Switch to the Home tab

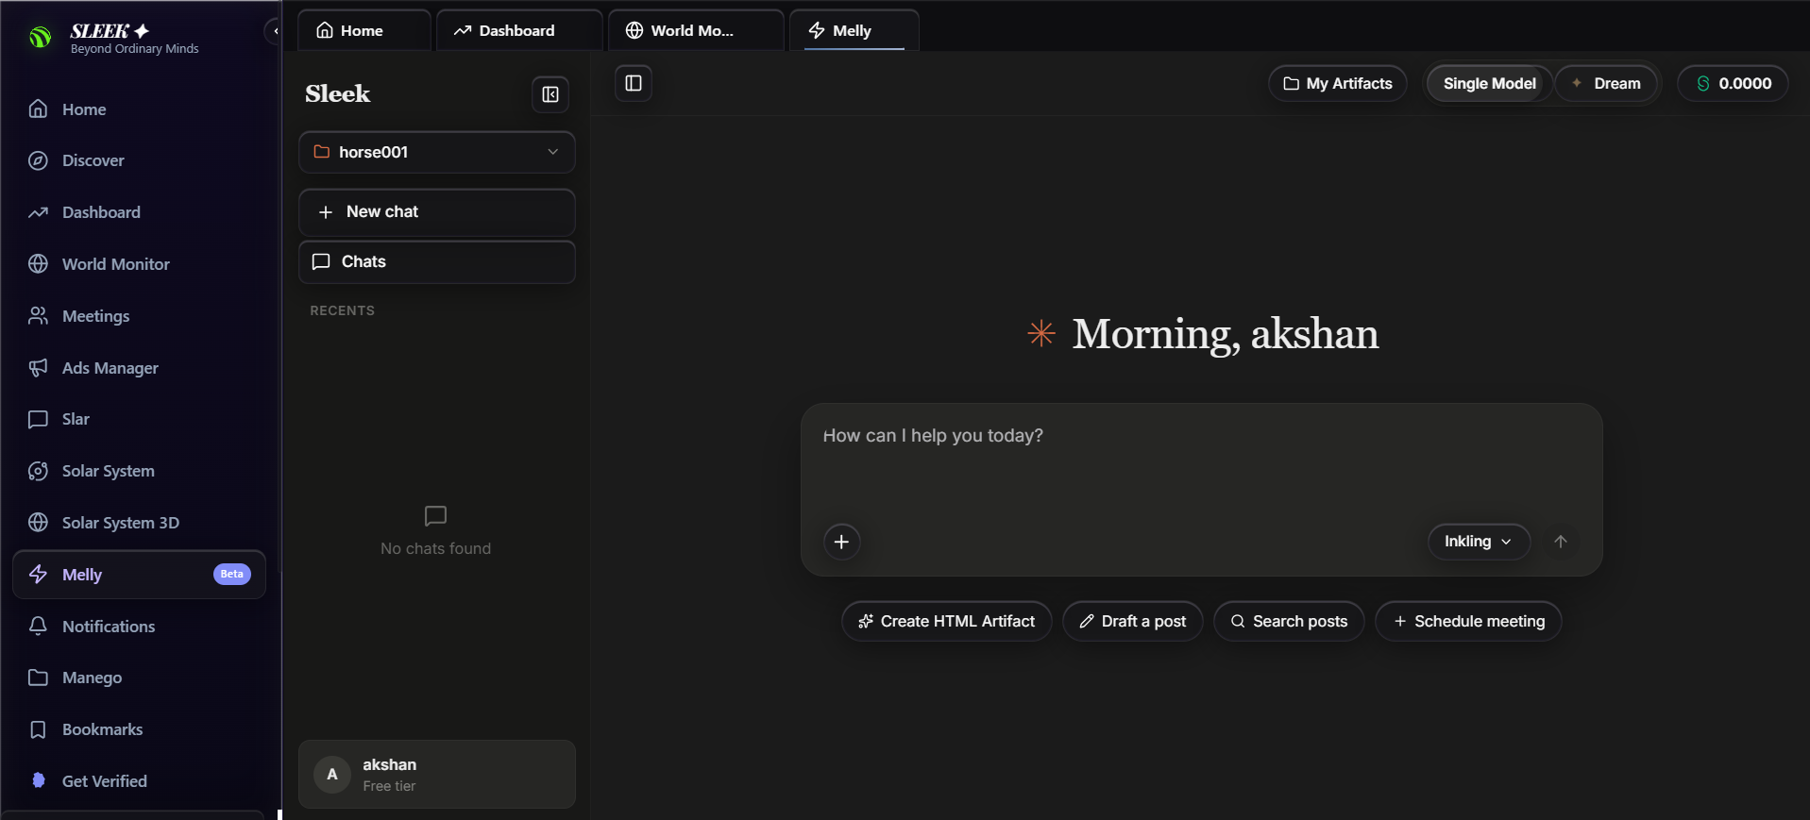point(364,30)
